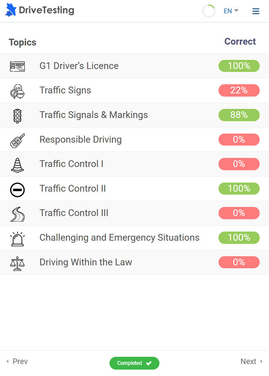Select Driving Within the Law topic
Image resolution: width=269 pixels, height=376 pixels.
pos(85,262)
